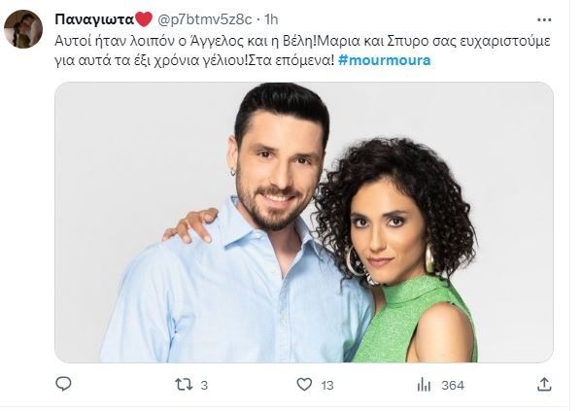Click the tweet line mentioning έξι χρόνια γέλιου
This screenshot has height=411, width=581.
(x=195, y=60)
